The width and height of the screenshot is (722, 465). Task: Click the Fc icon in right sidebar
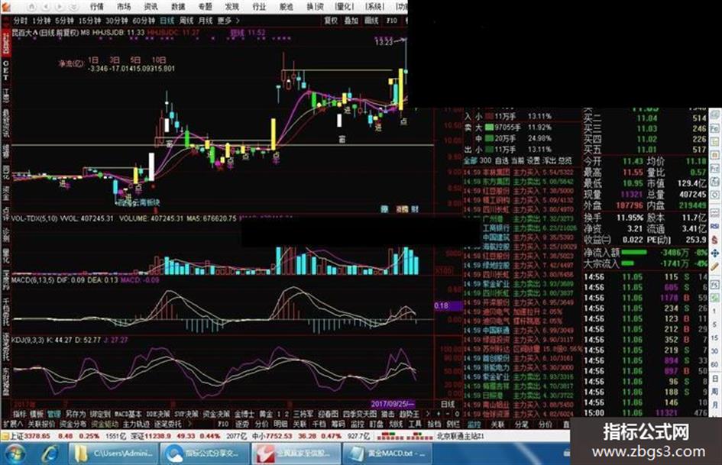tap(714, 128)
